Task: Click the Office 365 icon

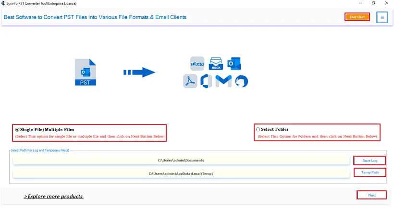Action: (206, 81)
